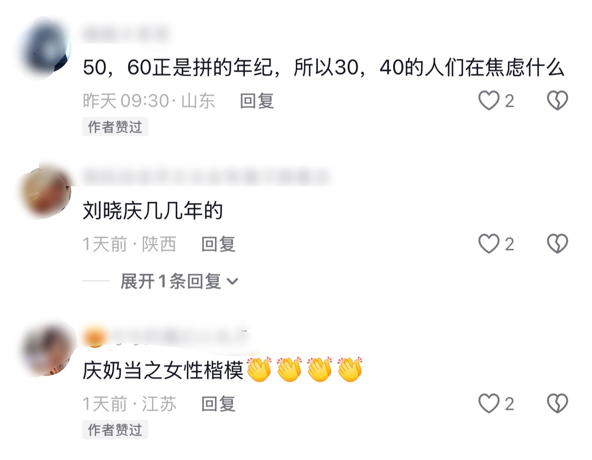The height and width of the screenshot is (460, 592).
Task: Open the first commenter's avatar
Action: point(47,48)
